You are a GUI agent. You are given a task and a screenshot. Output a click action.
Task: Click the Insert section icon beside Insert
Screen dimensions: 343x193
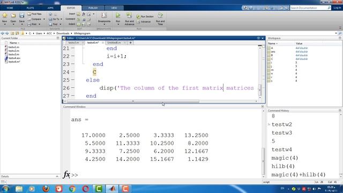[x=78, y=14]
